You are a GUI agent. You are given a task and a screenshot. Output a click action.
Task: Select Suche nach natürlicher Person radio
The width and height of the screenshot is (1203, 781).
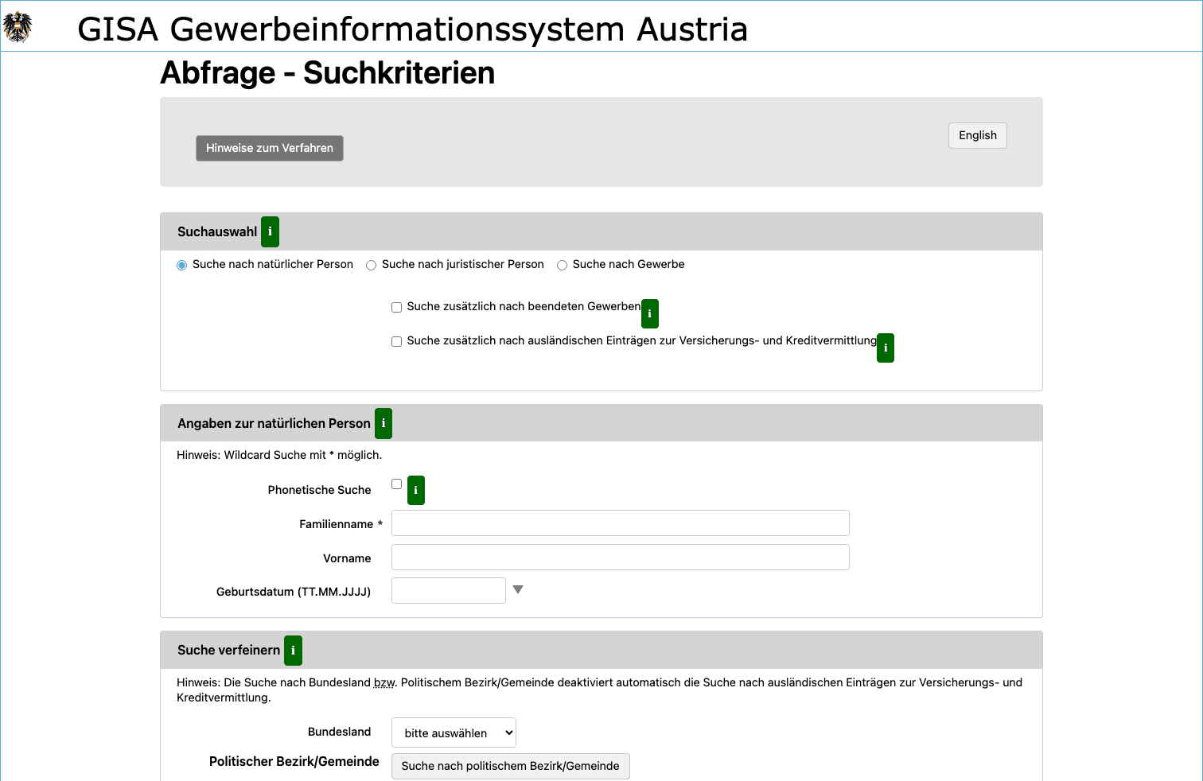[181, 265]
